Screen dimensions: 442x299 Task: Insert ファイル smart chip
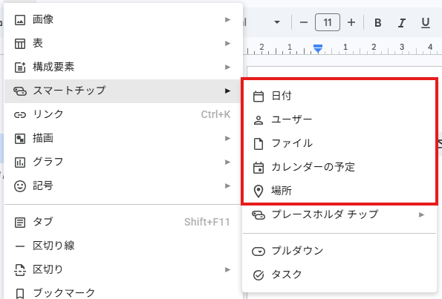(339, 144)
